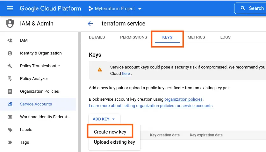Open Labels in sidebar
This screenshot has width=266, height=152.
click(26, 130)
